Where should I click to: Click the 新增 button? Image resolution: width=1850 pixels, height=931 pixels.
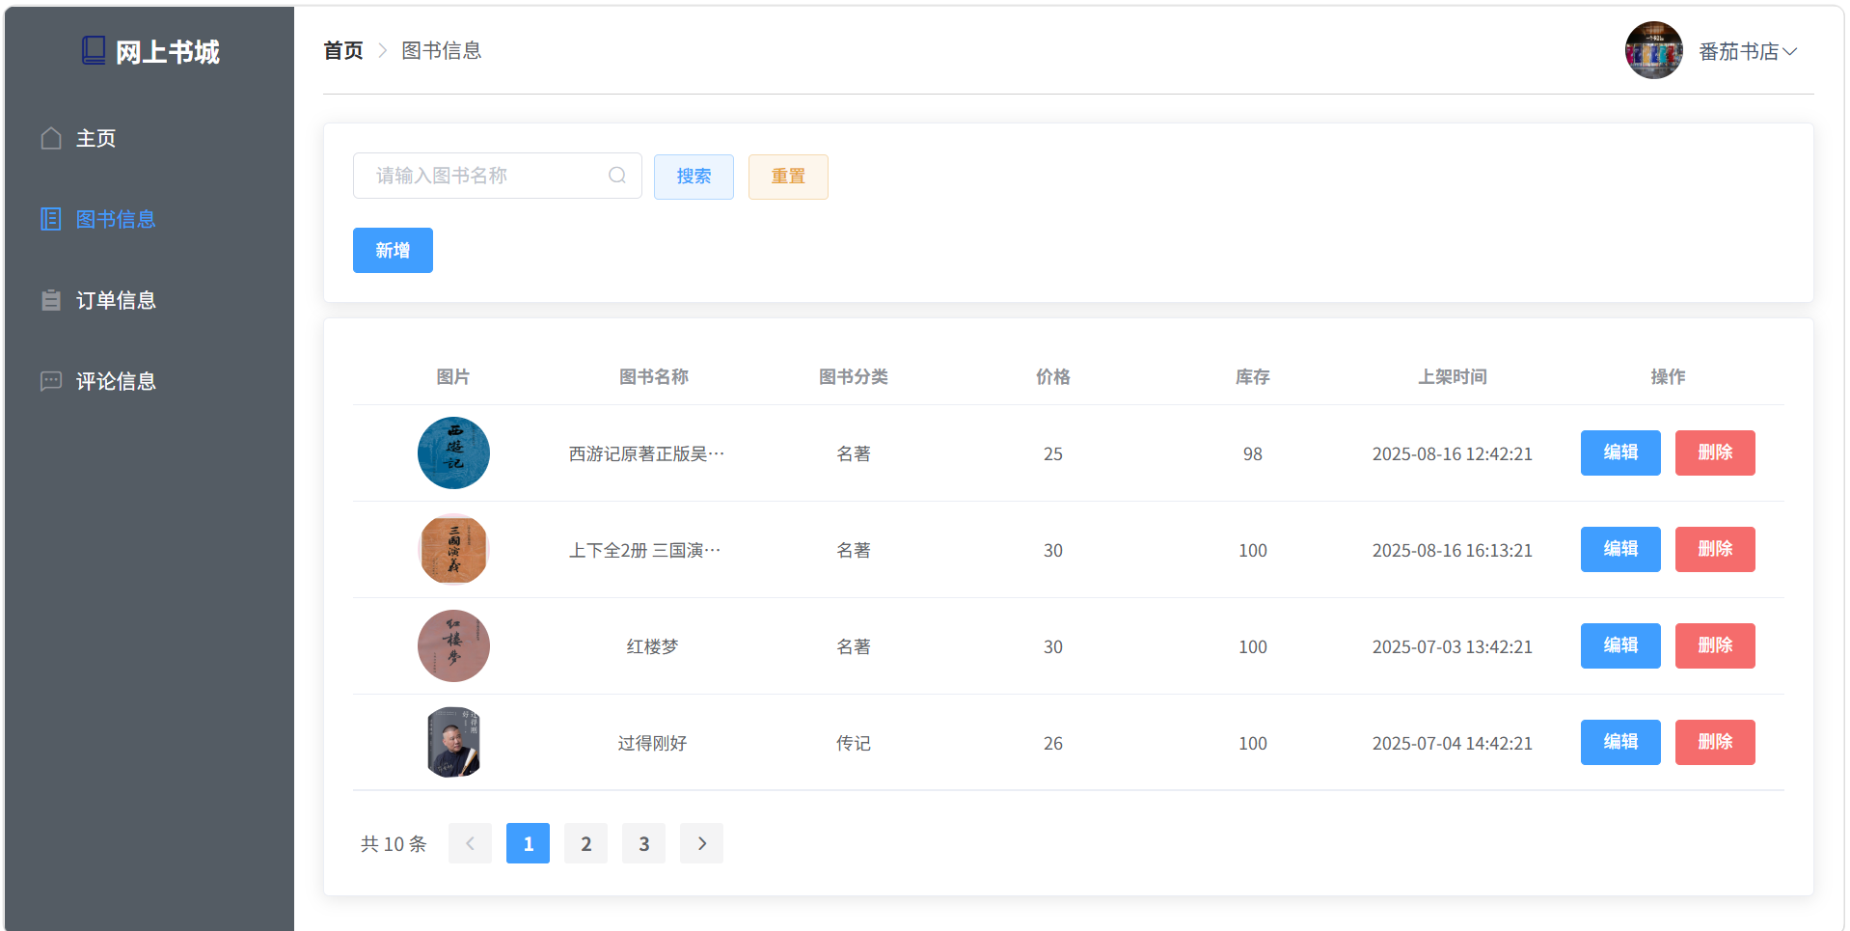click(x=393, y=251)
